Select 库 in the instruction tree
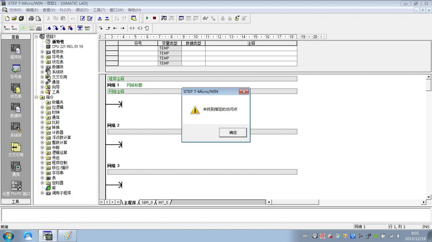432x242 pixels. (54, 188)
